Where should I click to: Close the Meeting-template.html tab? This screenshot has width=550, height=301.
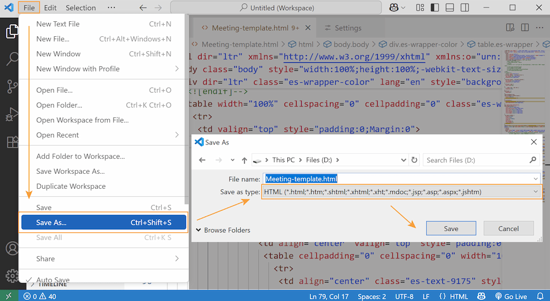click(x=308, y=28)
